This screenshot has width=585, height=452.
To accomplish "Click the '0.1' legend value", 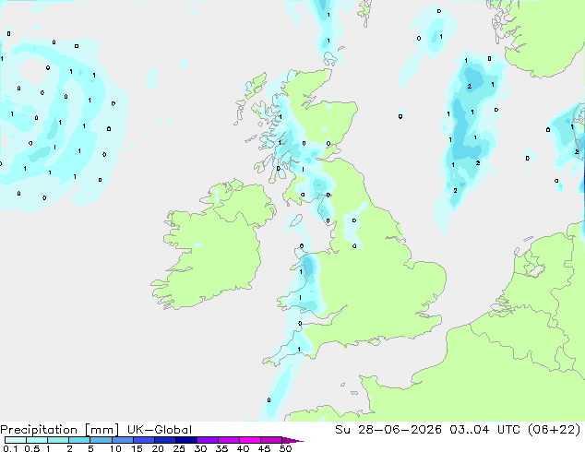I will 10,448.
